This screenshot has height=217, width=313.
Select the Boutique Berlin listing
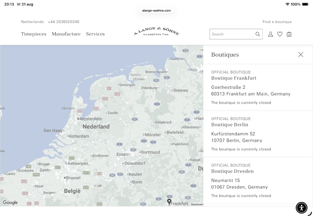(x=258, y=134)
